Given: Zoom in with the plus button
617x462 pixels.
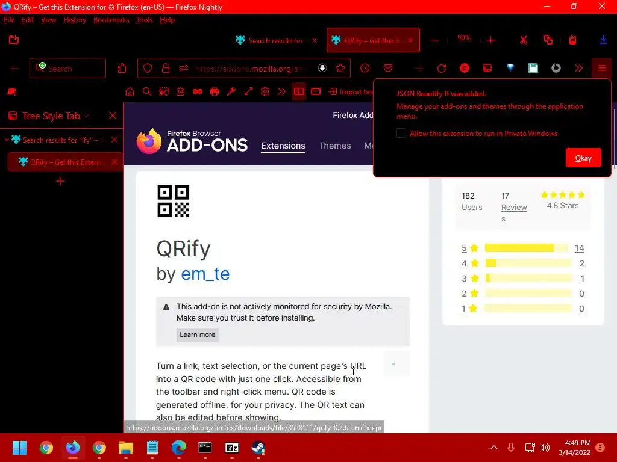Looking at the screenshot, I should coord(490,40).
